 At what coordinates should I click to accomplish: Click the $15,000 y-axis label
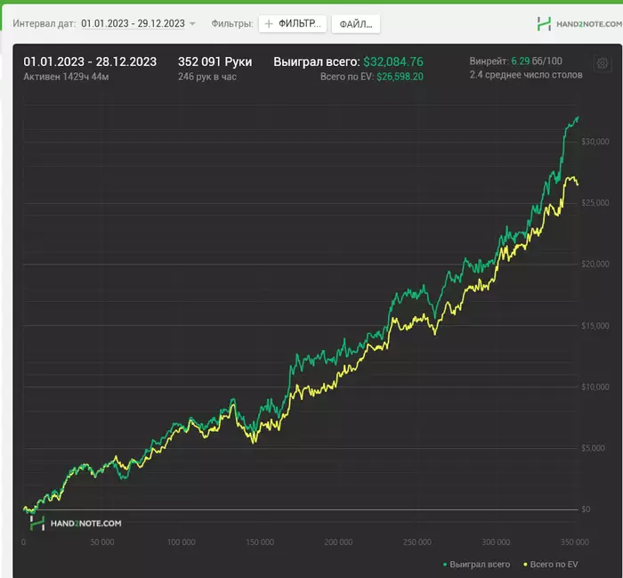click(595, 326)
